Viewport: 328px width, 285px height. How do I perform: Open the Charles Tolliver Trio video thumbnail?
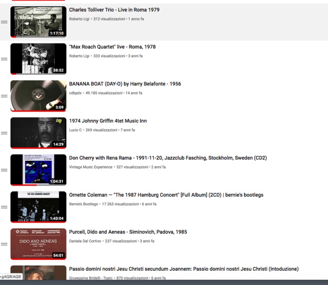[38, 22]
